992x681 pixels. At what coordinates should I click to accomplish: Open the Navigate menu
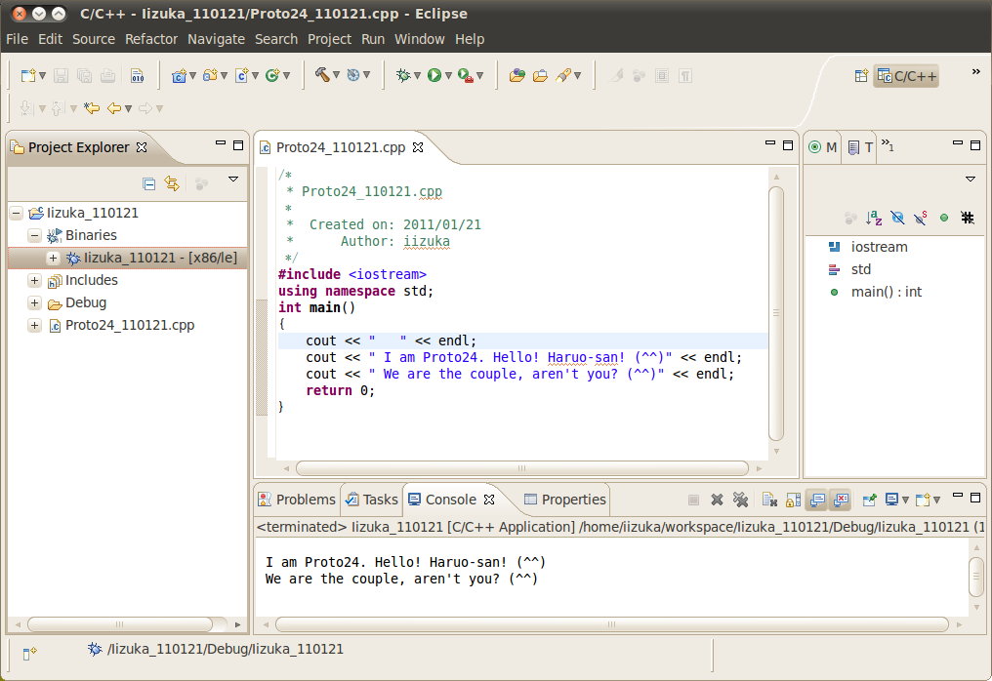click(x=216, y=39)
